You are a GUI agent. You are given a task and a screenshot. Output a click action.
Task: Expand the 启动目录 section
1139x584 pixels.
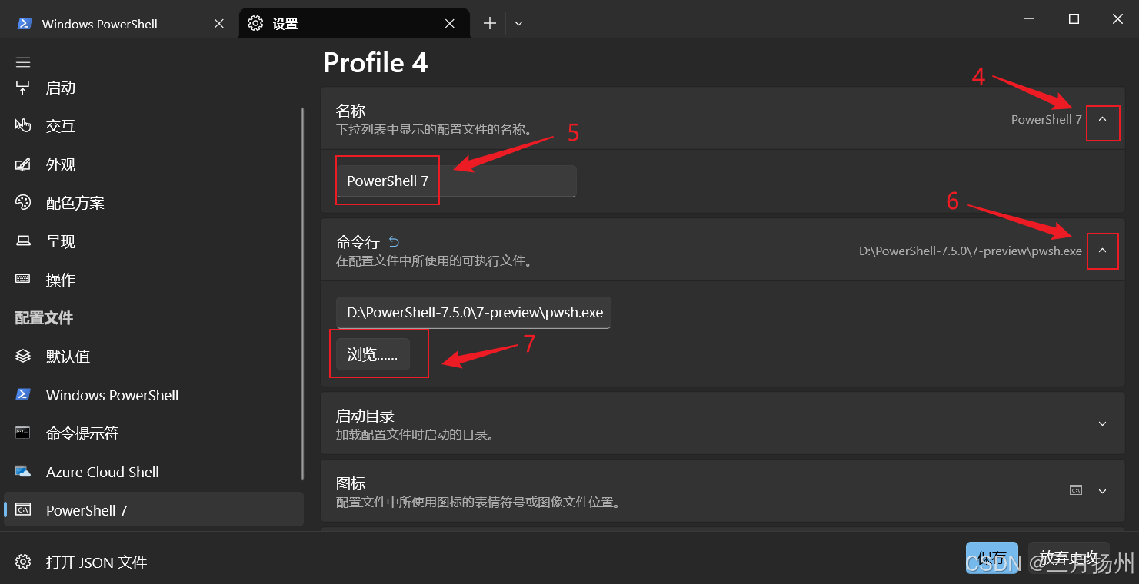point(1102,423)
